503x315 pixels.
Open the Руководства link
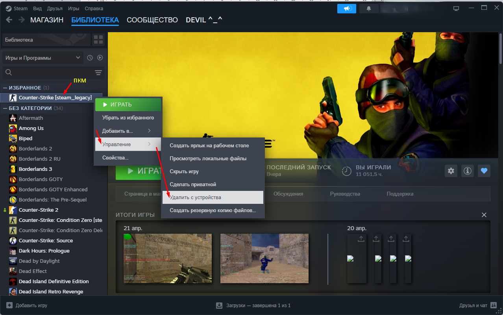point(345,194)
